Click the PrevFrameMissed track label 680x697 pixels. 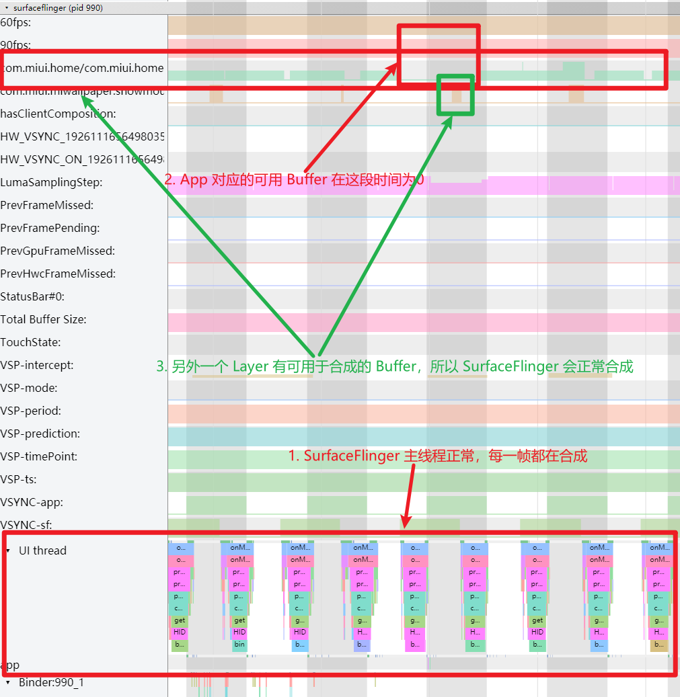coord(54,205)
